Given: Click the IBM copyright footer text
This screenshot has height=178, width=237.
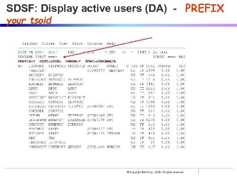Looking at the screenshot, I should (155, 172).
